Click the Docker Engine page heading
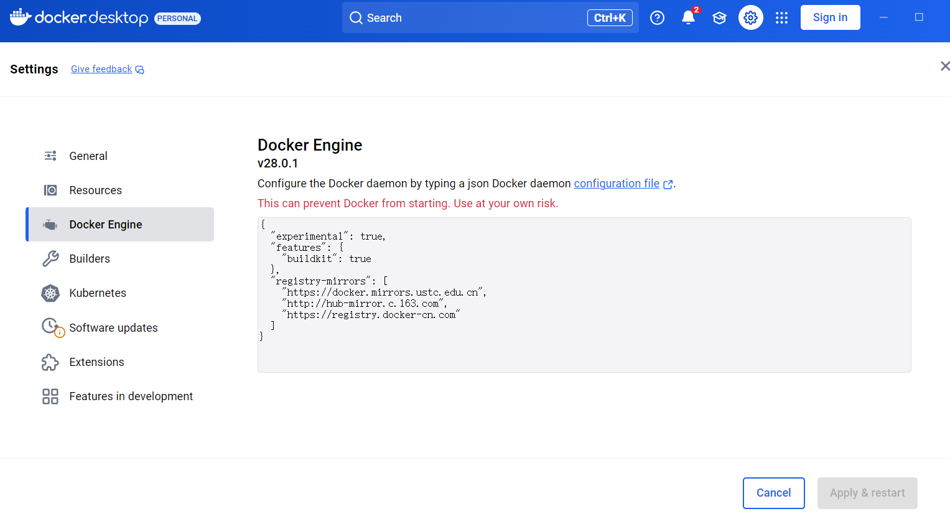 tap(310, 145)
